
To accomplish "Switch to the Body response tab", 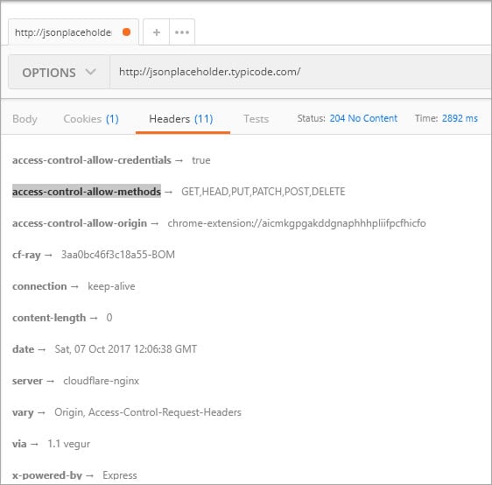I will (25, 119).
